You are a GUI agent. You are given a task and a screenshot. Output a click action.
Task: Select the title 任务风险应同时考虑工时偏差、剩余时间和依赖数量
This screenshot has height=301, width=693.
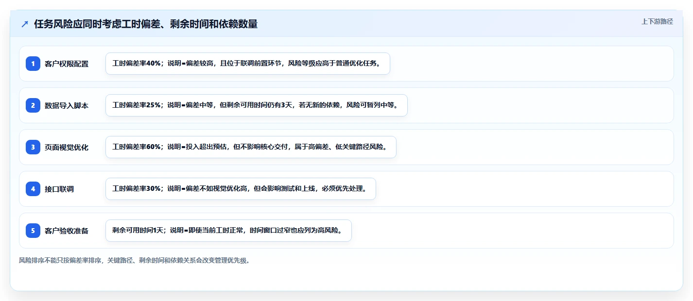tap(146, 24)
